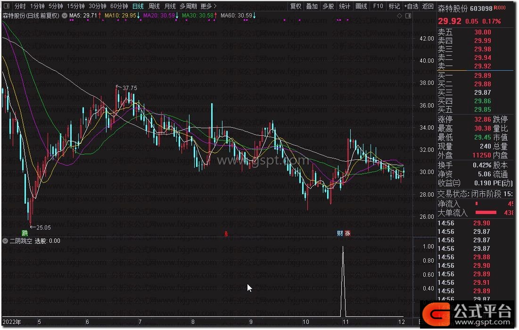Expand the 森特股份 chart settings dropdown
Image resolution: width=519 pixels, height=330 pixels.
click(65, 16)
